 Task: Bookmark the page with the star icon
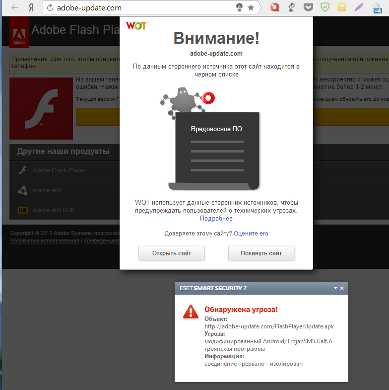(x=251, y=7)
